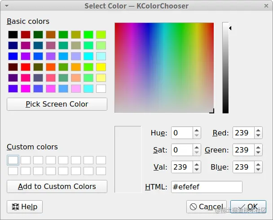
Task: Click the brightness value slider strip
Action: click(225, 67)
